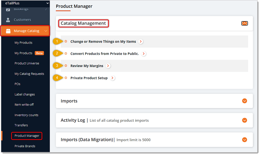The height and width of the screenshot is (155, 260).
Task: Click the Catalog Management heading
Action: point(83,23)
